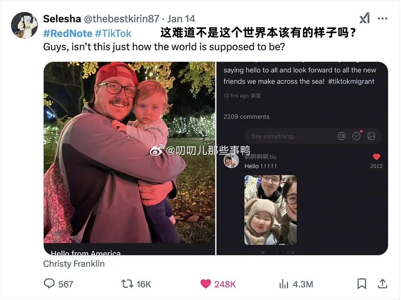Viewport: 401px width, 300px height.
Task: Open the man and baby photo
Action: pos(130,159)
